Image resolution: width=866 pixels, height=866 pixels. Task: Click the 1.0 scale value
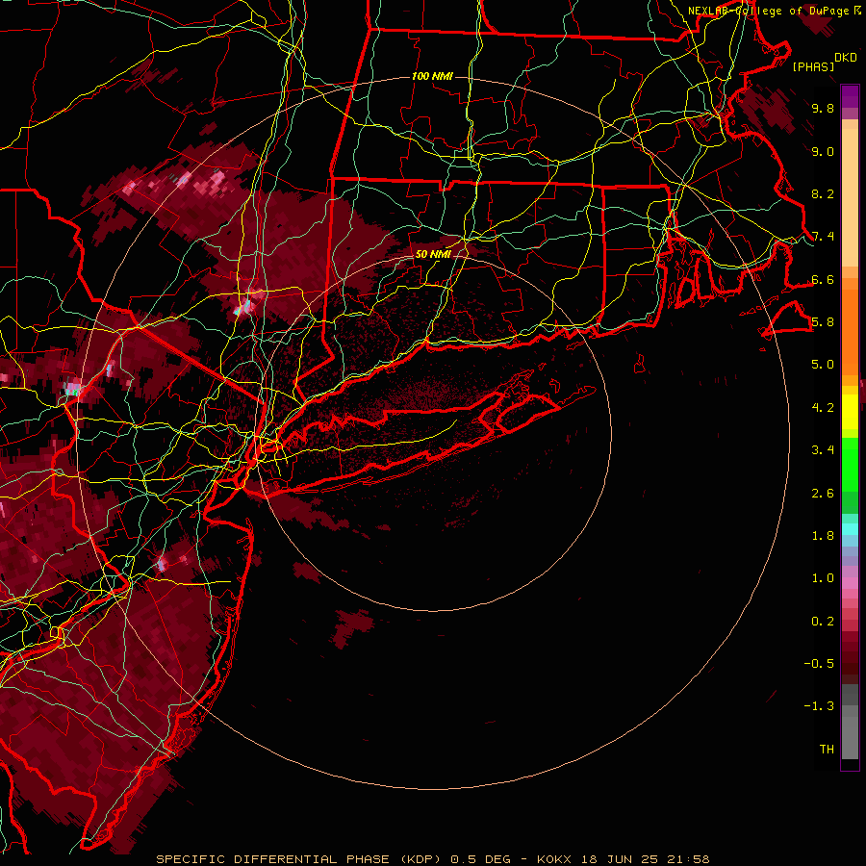tap(823, 578)
